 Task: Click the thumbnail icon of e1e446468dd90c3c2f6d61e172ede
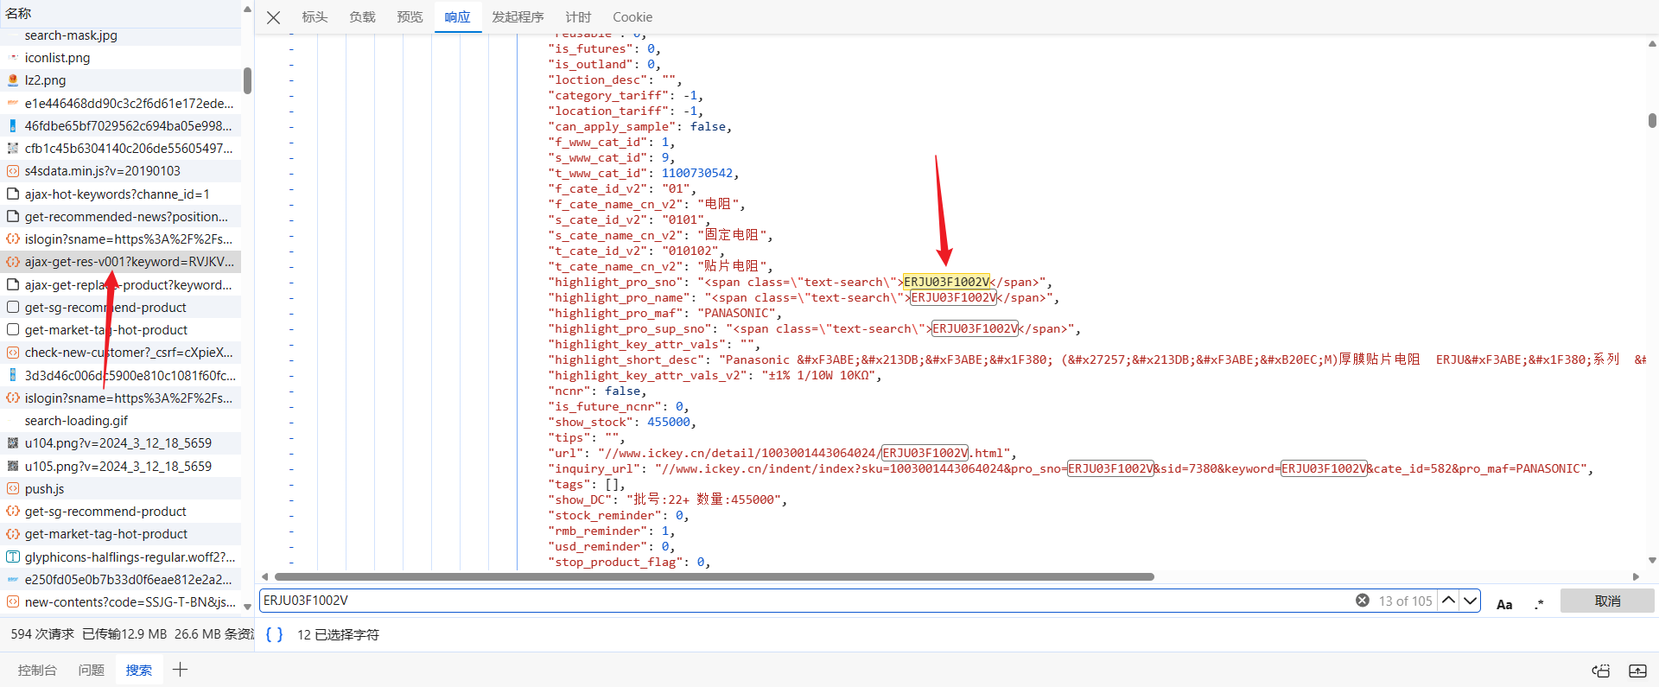pos(13,103)
